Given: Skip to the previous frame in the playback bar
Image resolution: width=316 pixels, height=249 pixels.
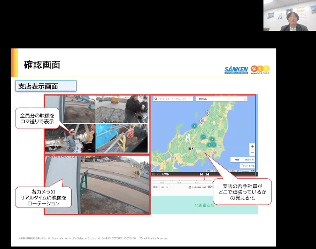Looking at the screenshot, I should click(201, 174).
